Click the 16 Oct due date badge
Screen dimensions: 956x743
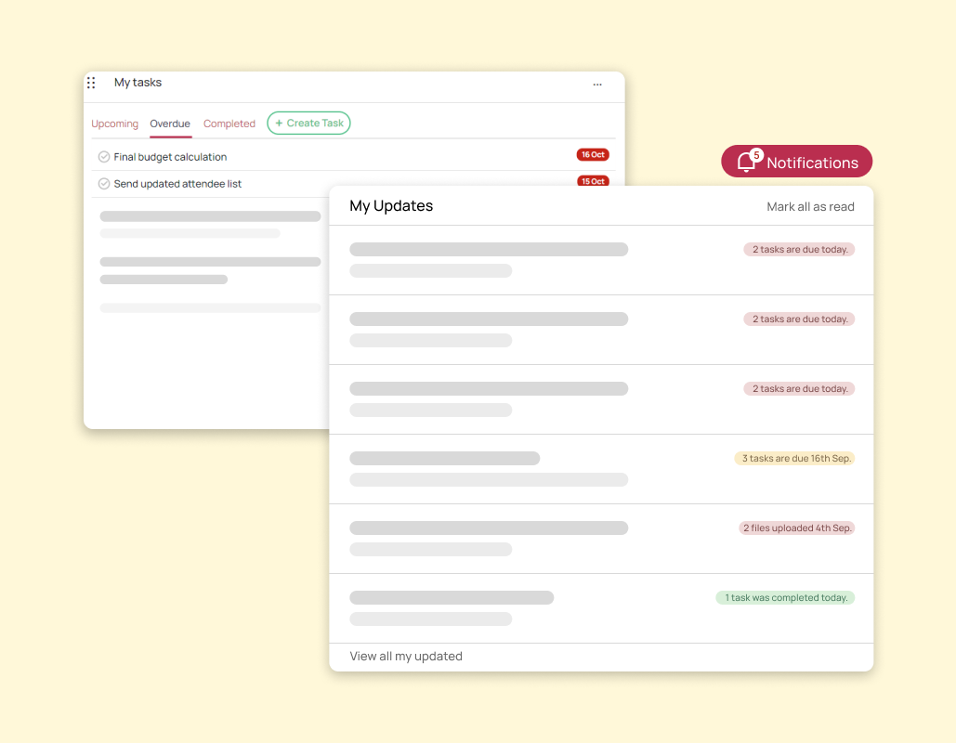[x=593, y=155]
